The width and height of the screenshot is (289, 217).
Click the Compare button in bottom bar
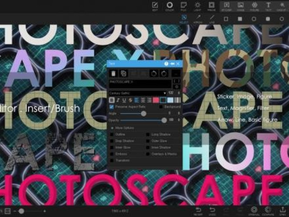pyautogui.click(x=268, y=211)
